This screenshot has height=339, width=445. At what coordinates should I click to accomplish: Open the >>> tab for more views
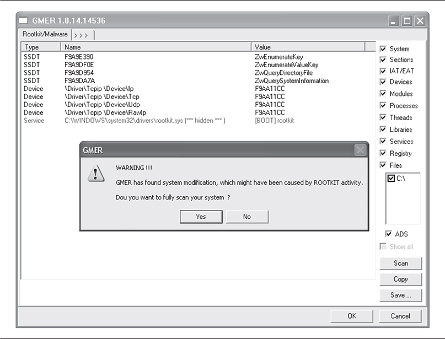(x=82, y=35)
